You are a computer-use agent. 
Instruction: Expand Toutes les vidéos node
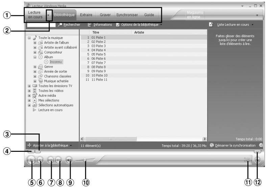29,91
